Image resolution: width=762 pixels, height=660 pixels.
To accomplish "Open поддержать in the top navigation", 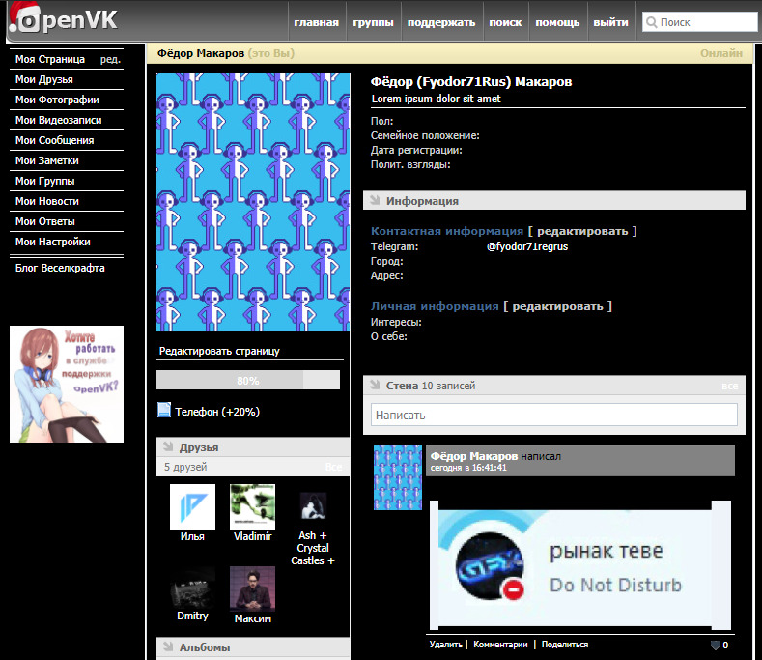I will 441,22.
